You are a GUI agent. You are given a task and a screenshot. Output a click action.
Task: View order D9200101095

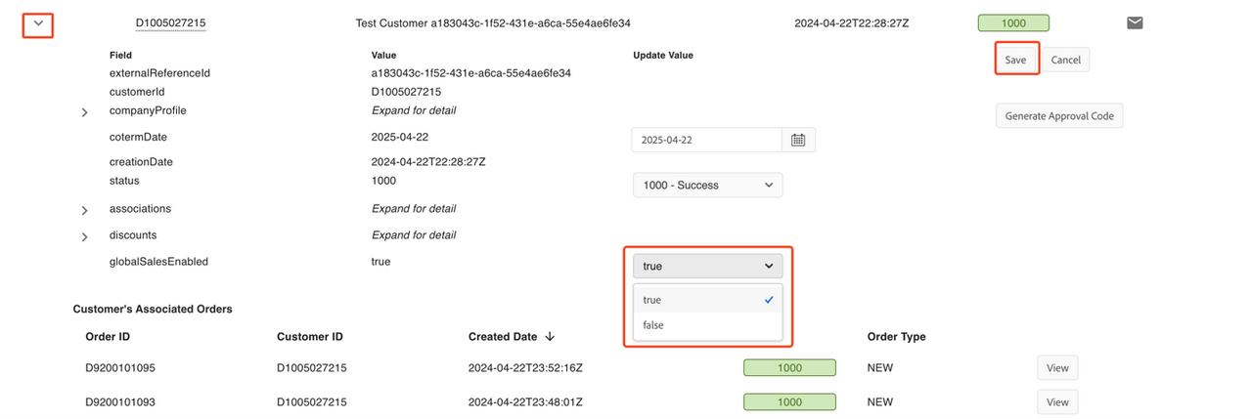tap(1057, 368)
